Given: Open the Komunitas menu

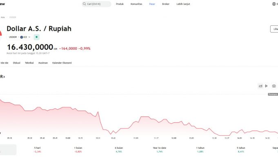Looking at the screenshot, I should pos(136,4).
